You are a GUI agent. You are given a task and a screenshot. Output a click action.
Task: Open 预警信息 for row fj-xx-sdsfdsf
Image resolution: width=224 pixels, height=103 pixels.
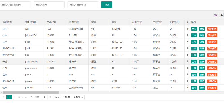click(212, 68)
